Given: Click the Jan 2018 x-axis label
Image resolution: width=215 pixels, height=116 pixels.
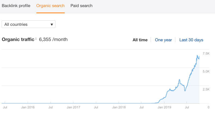Looking at the screenshot, I should [x=119, y=107].
